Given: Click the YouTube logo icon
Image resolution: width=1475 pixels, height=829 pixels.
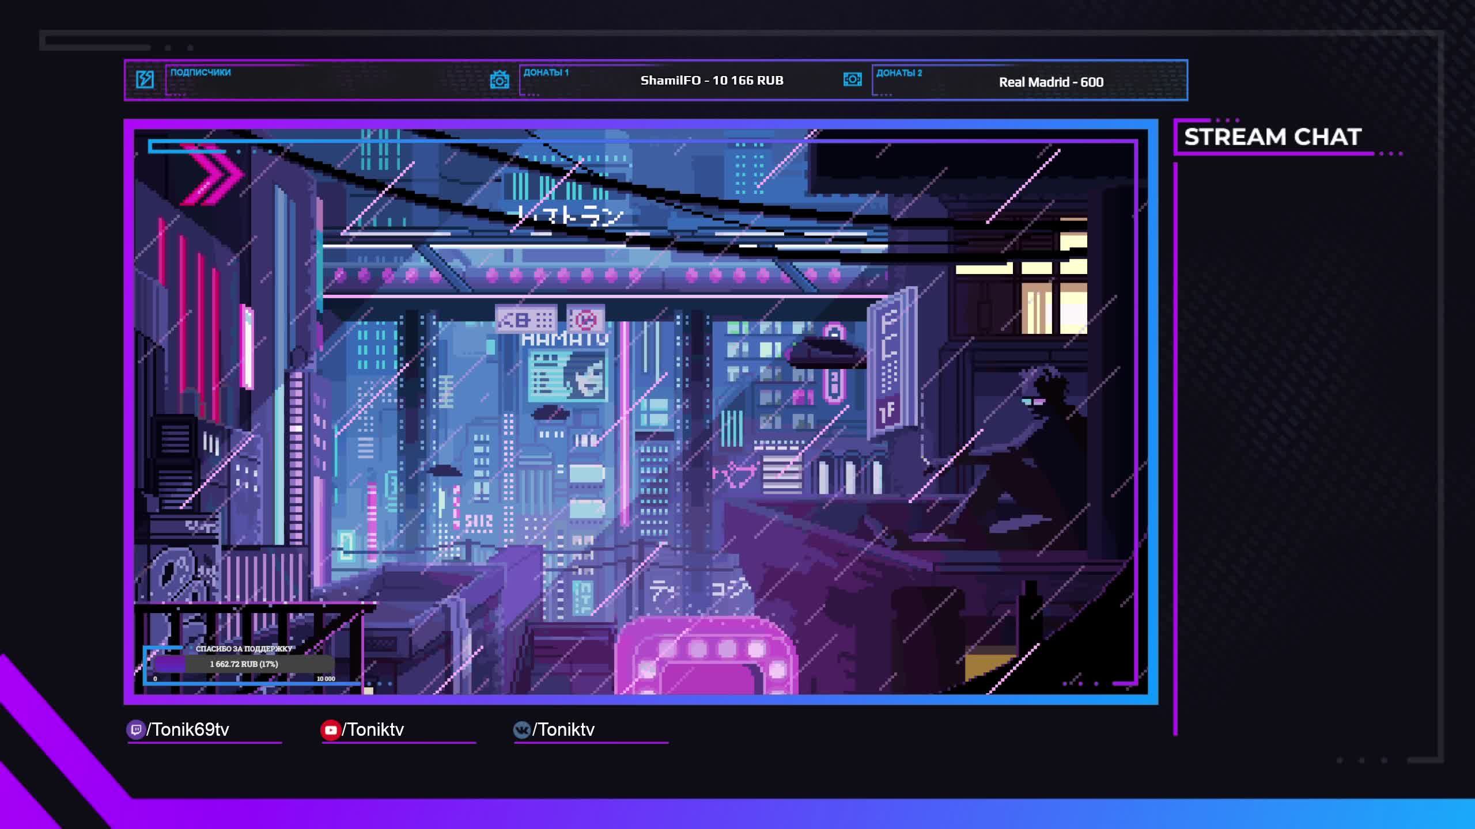Looking at the screenshot, I should [330, 730].
